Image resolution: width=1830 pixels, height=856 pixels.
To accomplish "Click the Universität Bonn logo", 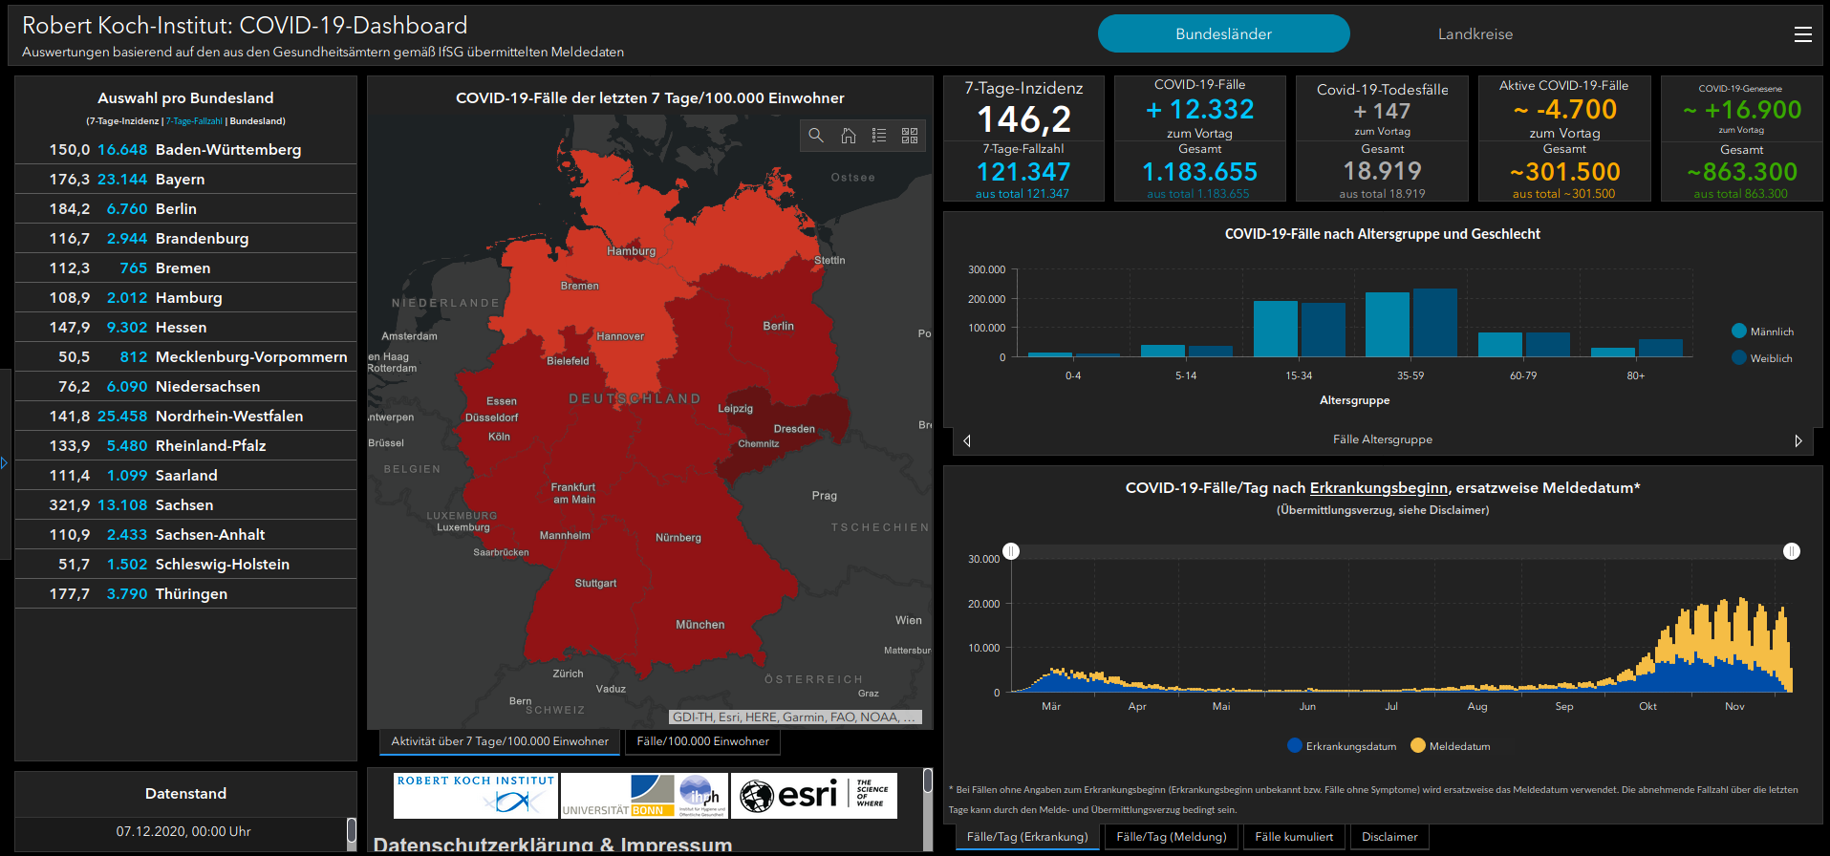I will point(617,795).
